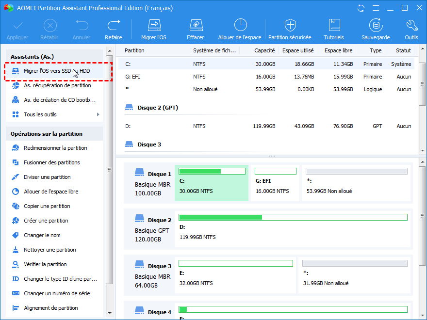Select Diviser une partition
The image size is (427, 320).
tap(54, 177)
